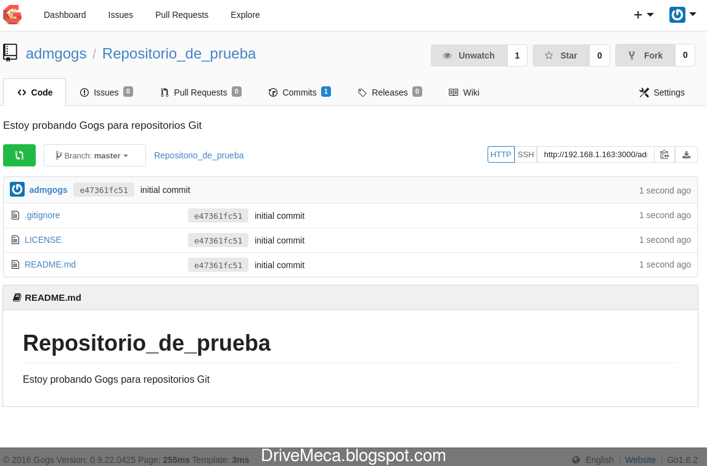Screen dimensions: 707x466
Task: Open the plus create-new dropdown
Action: click(x=637, y=14)
